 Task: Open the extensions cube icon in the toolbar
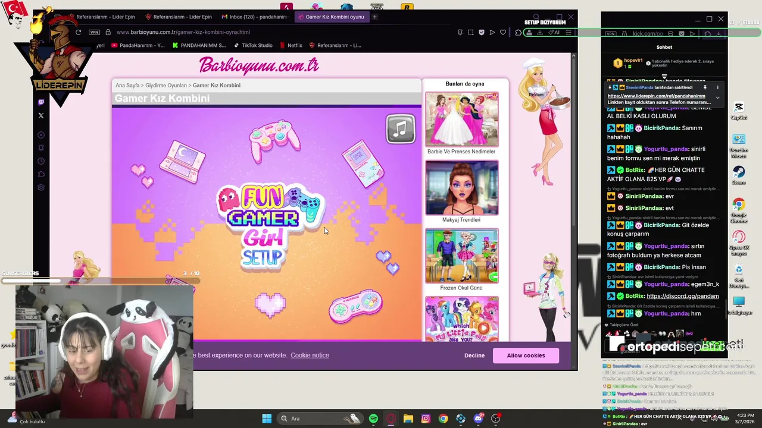coord(518,32)
